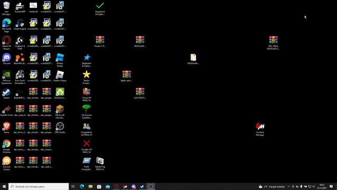Select the Hoşgeldiniz Gif people icon
The height and width of the screenshot is (190, 337).
click(86, 129)
